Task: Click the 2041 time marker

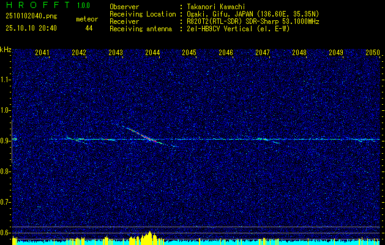Action: [42, 53]
